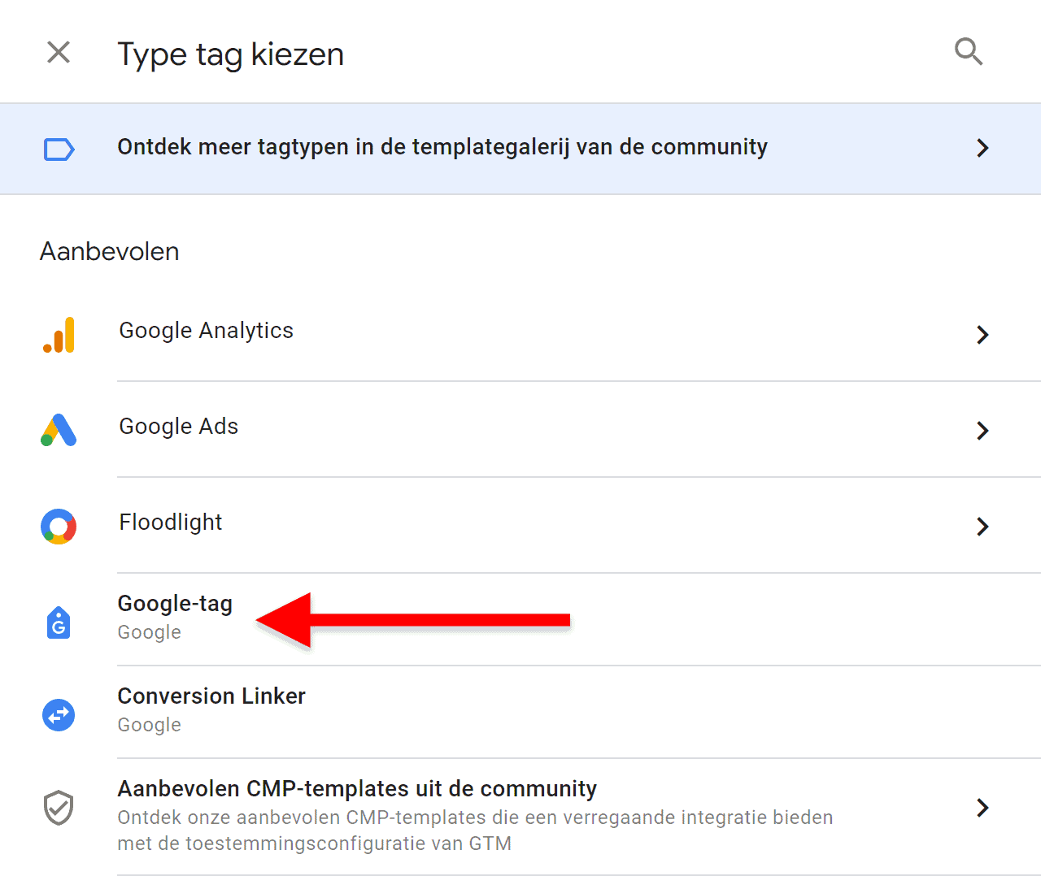Click the Type tag kiezen title
Viewport: 1041px width, 876px height.
tap(231, 54)
